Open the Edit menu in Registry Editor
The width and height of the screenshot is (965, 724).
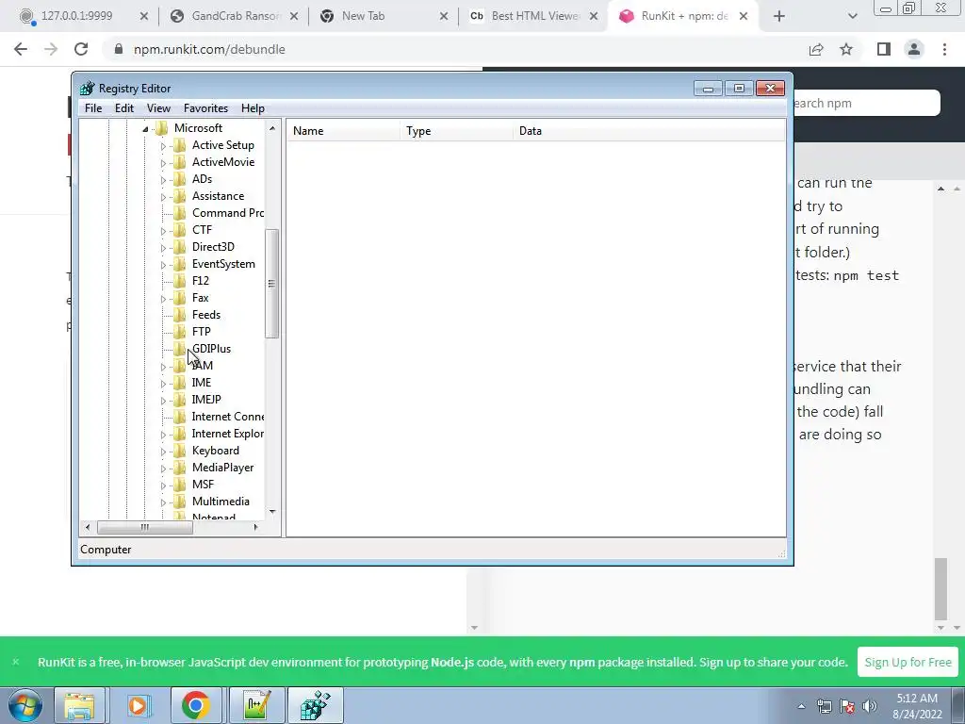click(124, 108)
